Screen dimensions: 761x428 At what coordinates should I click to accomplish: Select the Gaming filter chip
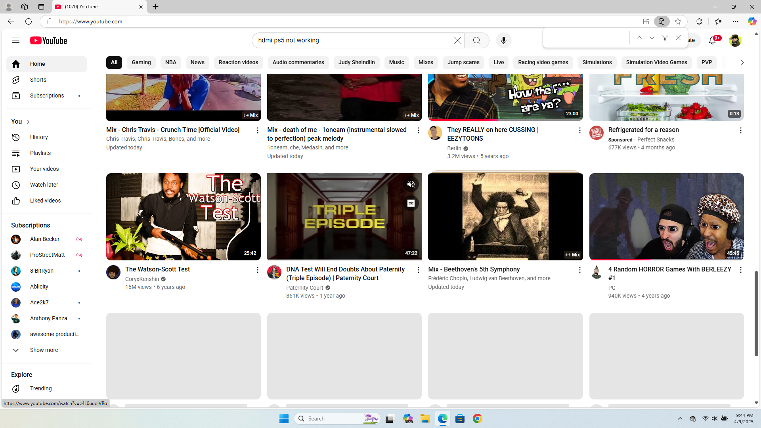141,62
